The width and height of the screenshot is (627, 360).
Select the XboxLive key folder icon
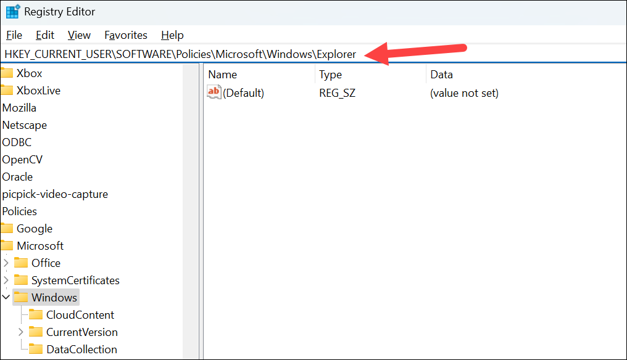(x=6, y=90)
